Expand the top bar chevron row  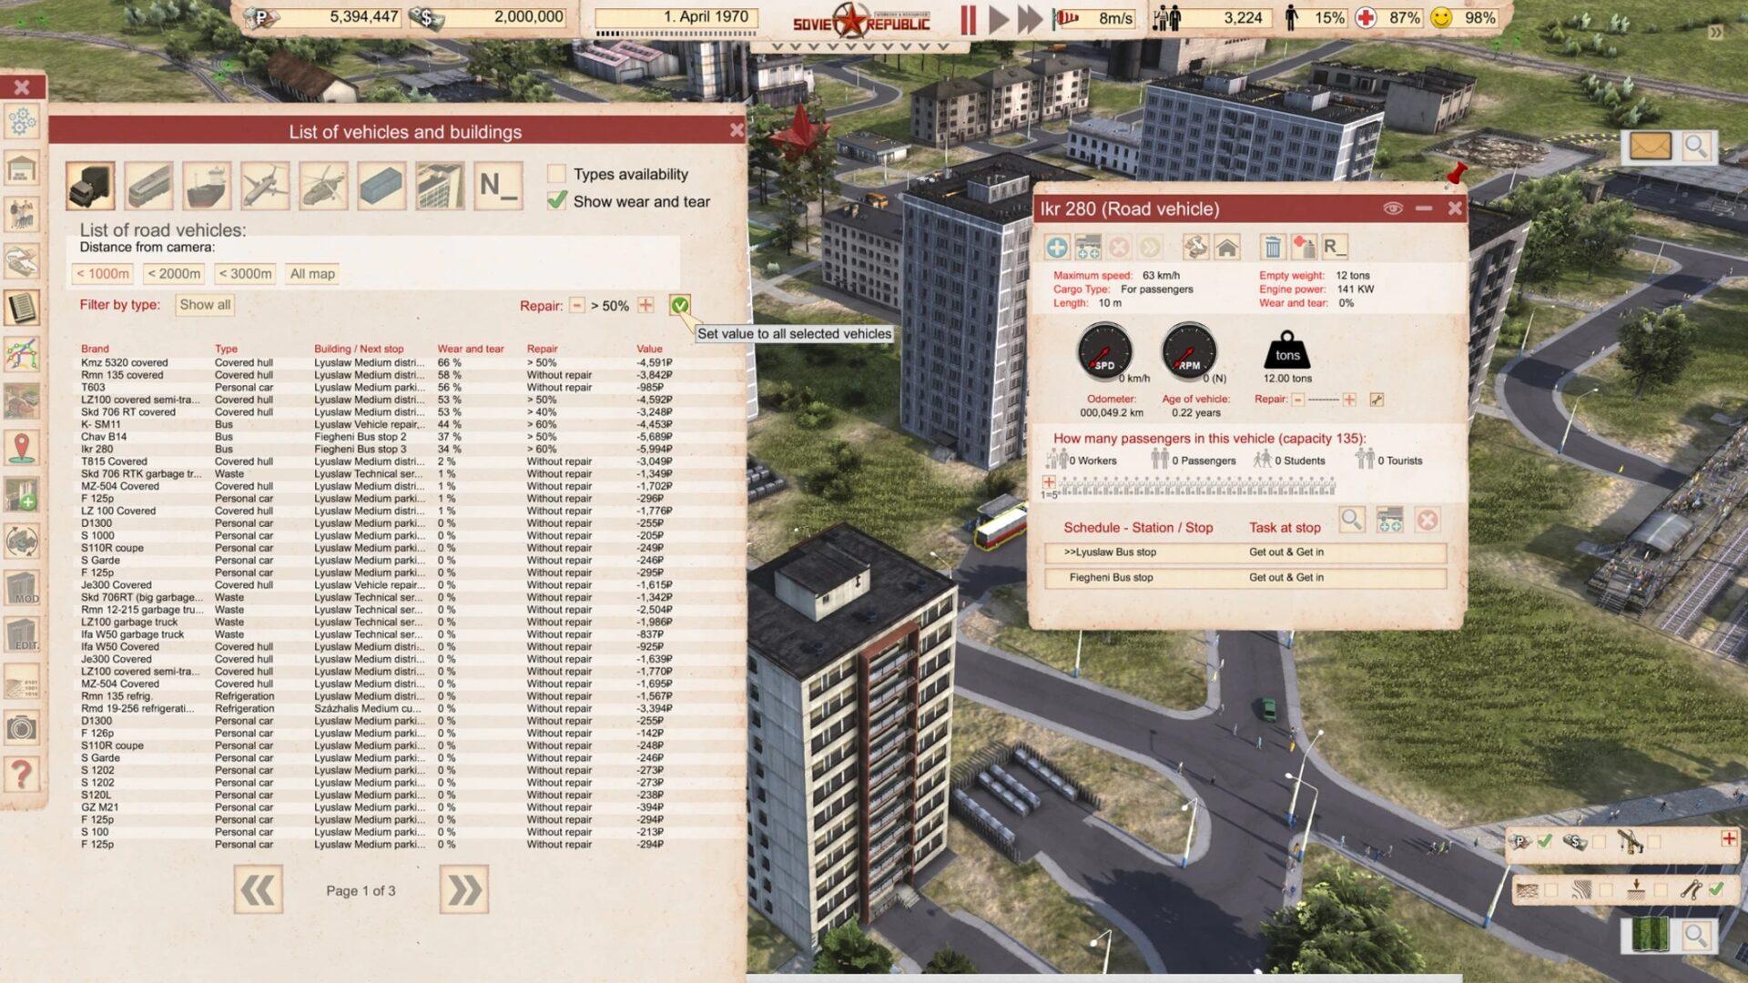858,46
